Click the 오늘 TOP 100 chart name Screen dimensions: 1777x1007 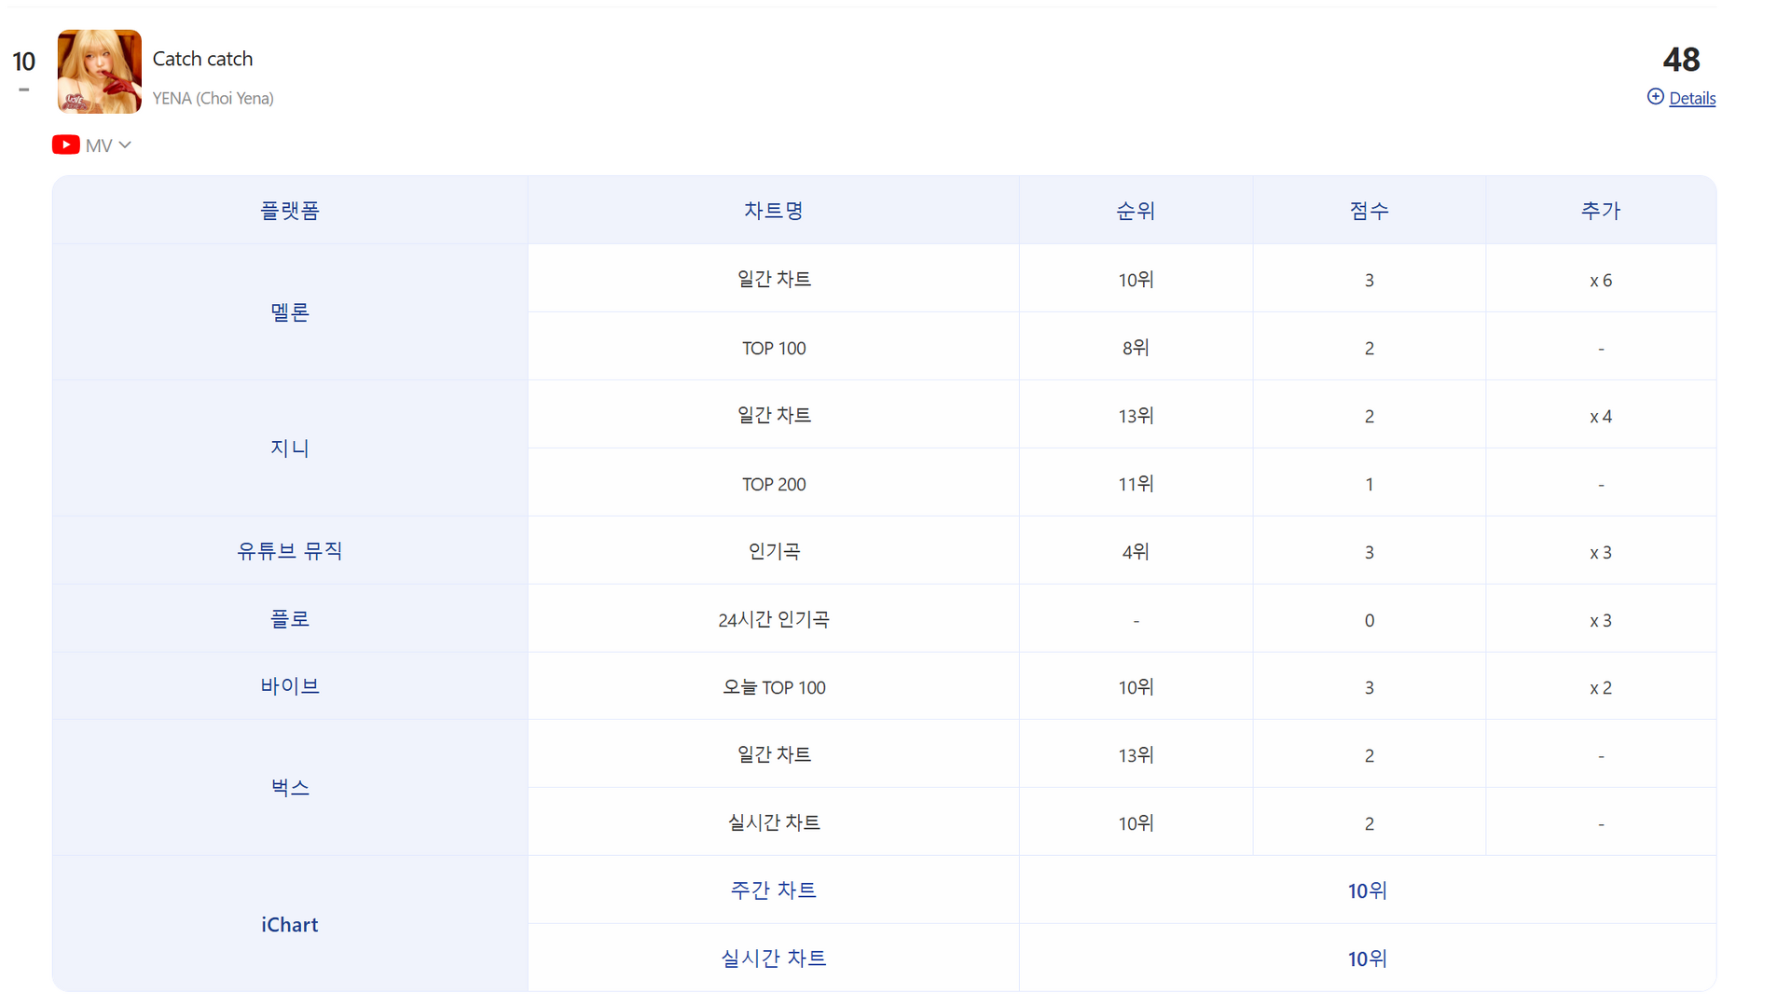pos(774,688)
